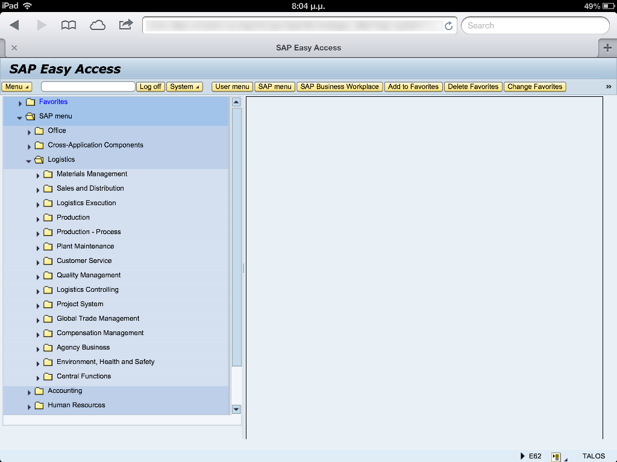Collapse the Logistics node arrow
617x462 pixels.
[28, 161]
